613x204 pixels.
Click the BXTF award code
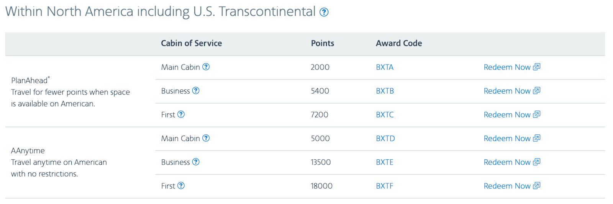(x=385, y=186)
